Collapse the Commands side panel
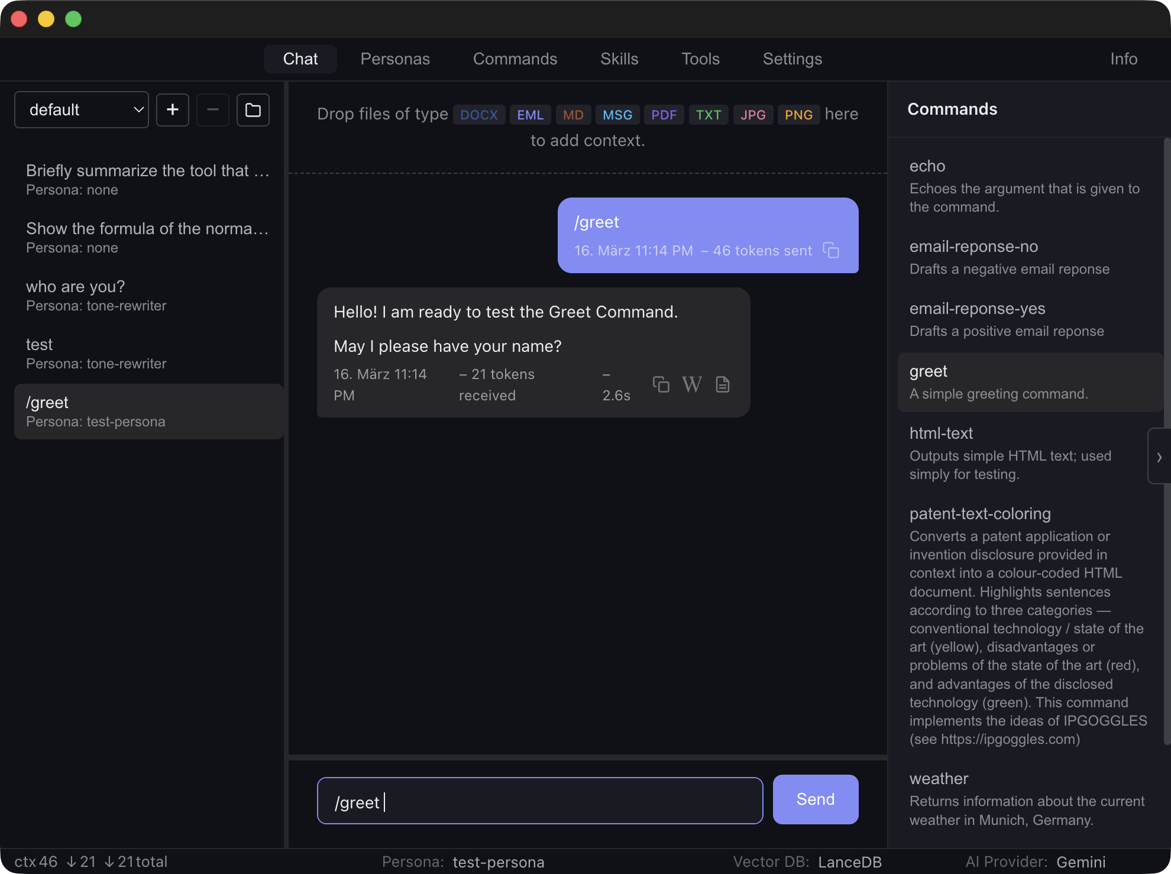The width and height of the screenshot is (1171, 874). pyautogui.click(x=1159, y=457)
